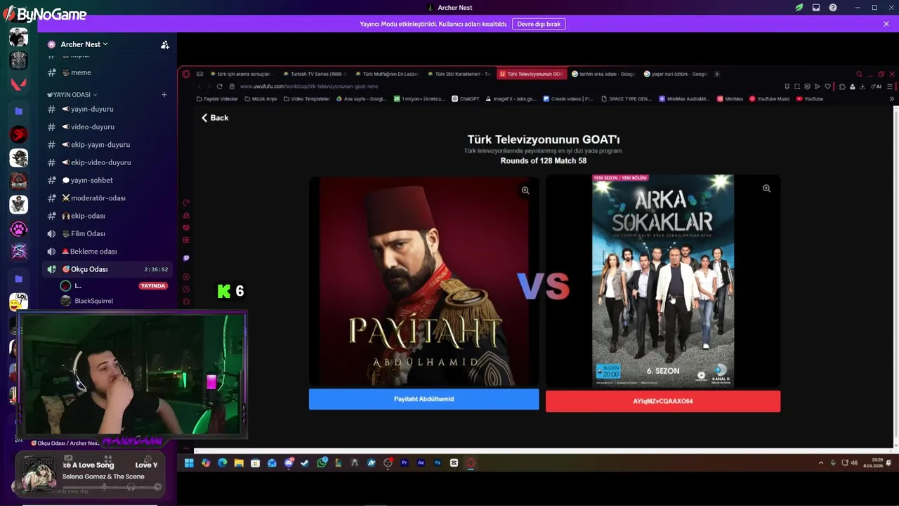Open WhatsApp from taskbar
The image size is (899, 506).
pos(322,463)
